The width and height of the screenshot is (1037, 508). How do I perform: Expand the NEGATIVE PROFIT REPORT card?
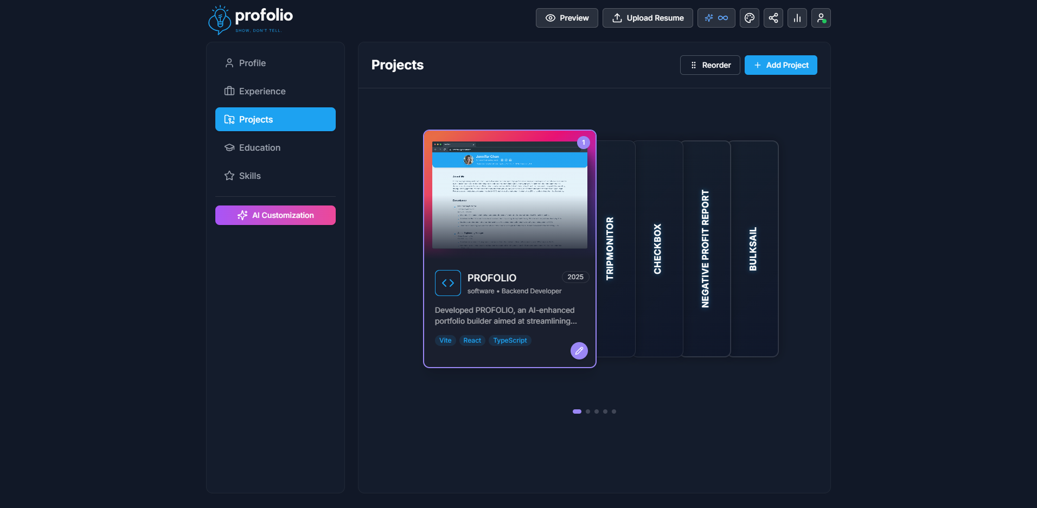706,249
